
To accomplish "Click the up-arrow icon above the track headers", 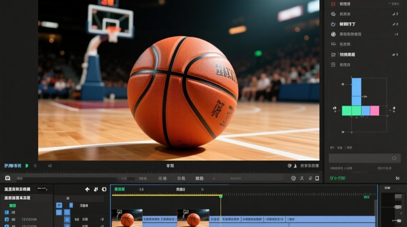I will click(x=87, y=189).
